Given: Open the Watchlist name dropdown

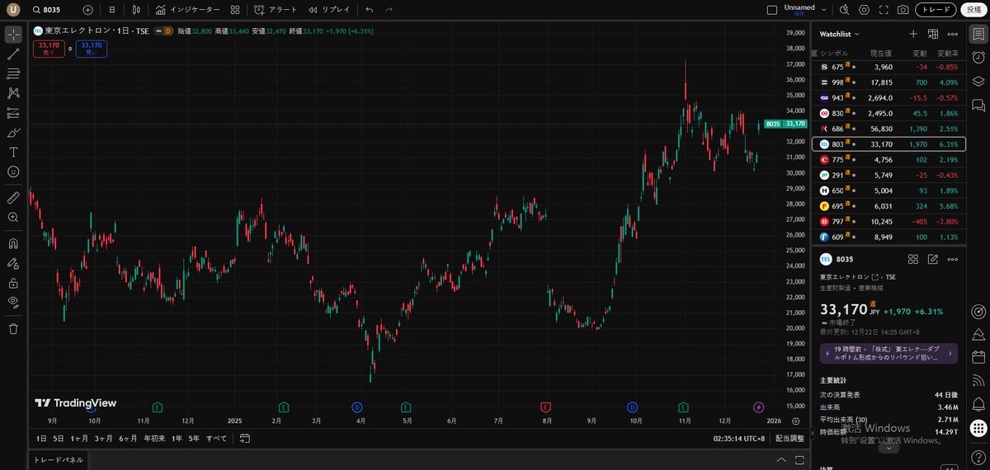Looking at the screenshot, I should pyautogui.click(x=840, y=34).
